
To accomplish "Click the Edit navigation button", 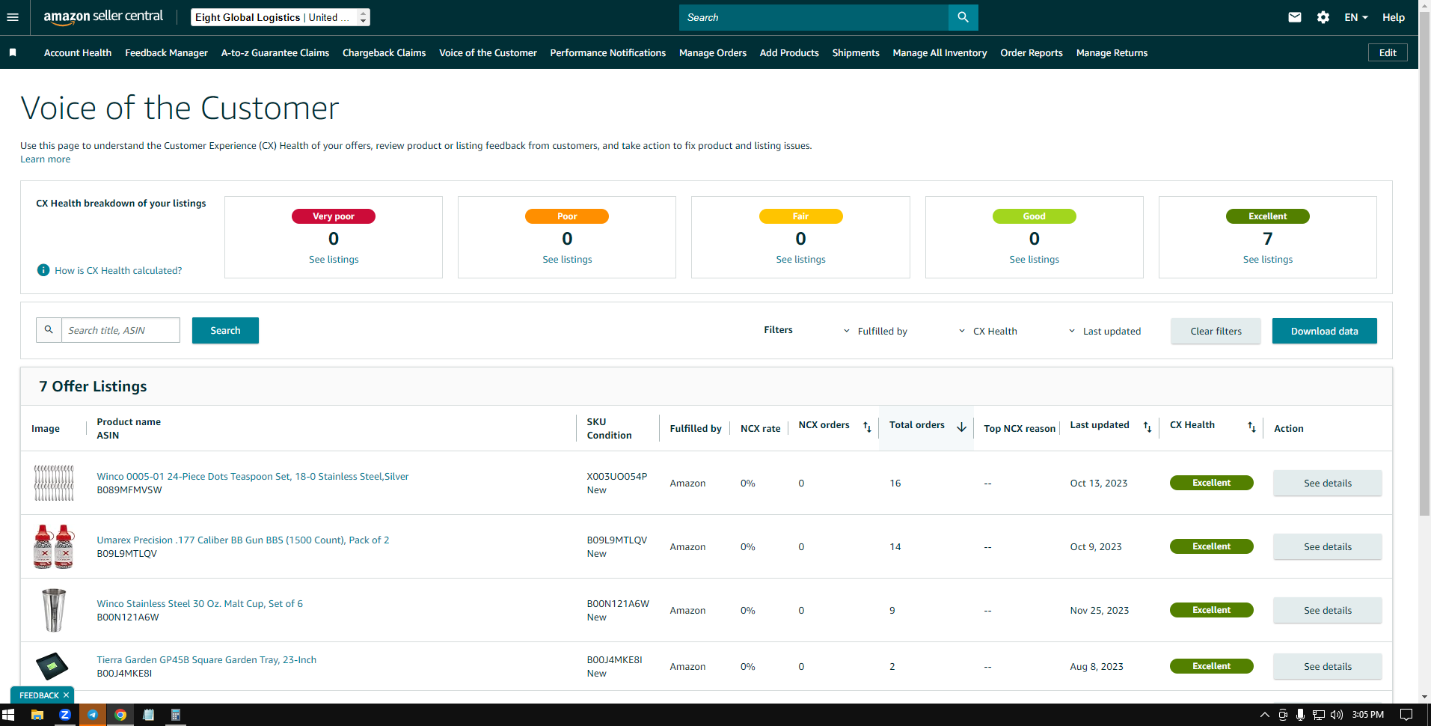I will [1388, 52].
